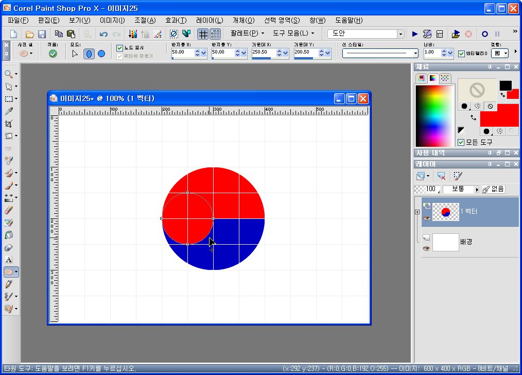Uncheck the 모든 도구 checkbox in Materials palette
The width and height of the screenshot is (522, 375).
click(x=461, y=142)
